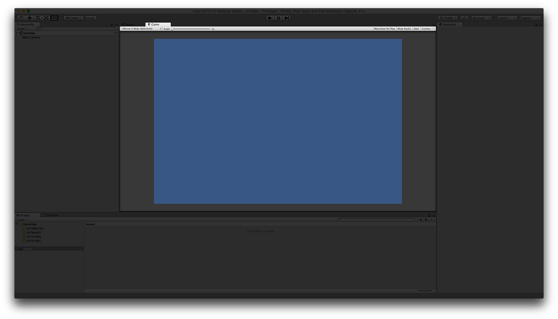Screen dimensions: 558x319
Task: Switch to the Console tab
Action: (51, 215)
